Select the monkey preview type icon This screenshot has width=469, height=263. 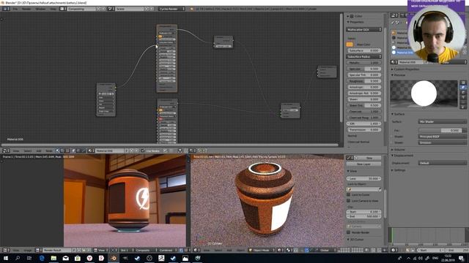coord(463,97)
